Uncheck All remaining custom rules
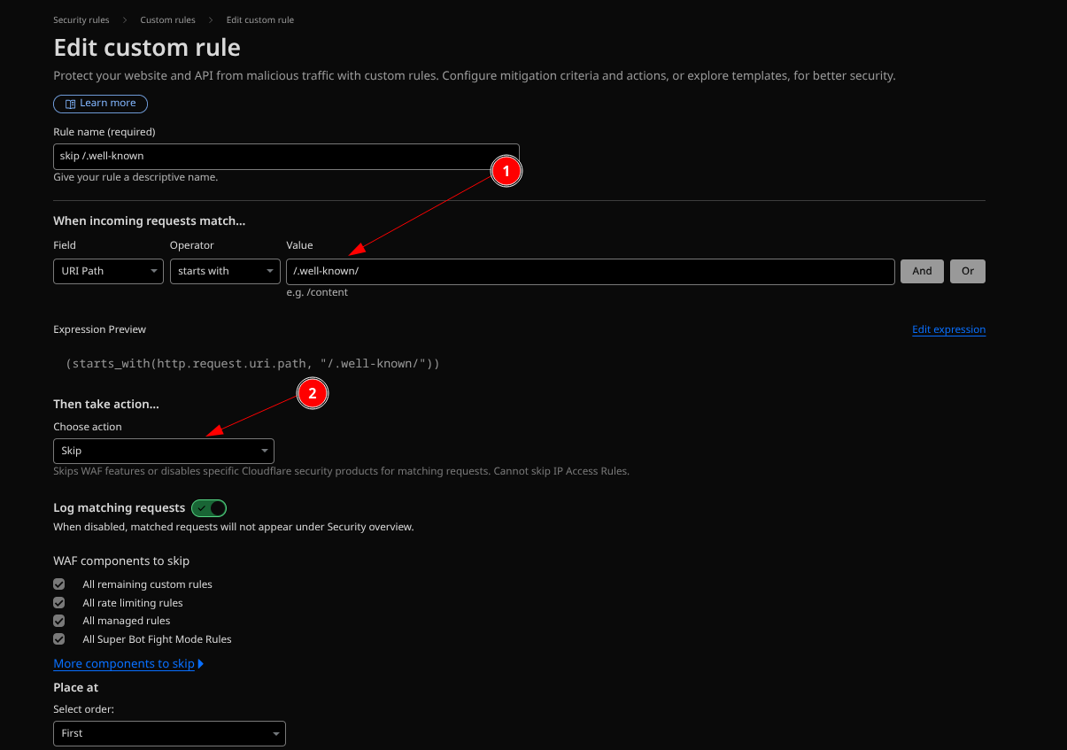This screenshot has height=750, width=1067. [58, 584]
